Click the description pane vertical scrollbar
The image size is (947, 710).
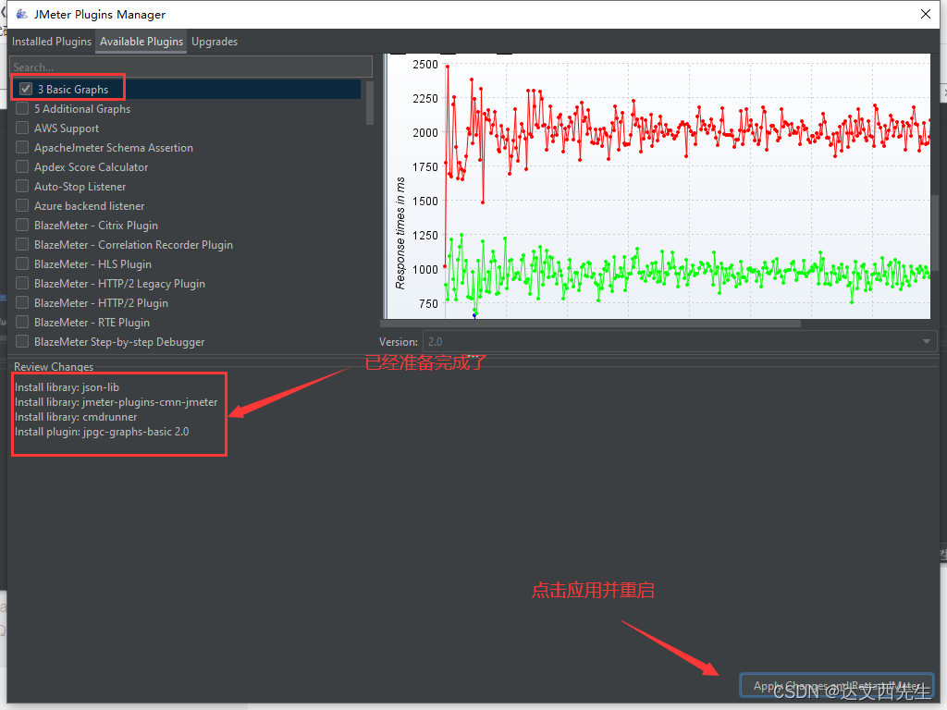coord(935,232)
